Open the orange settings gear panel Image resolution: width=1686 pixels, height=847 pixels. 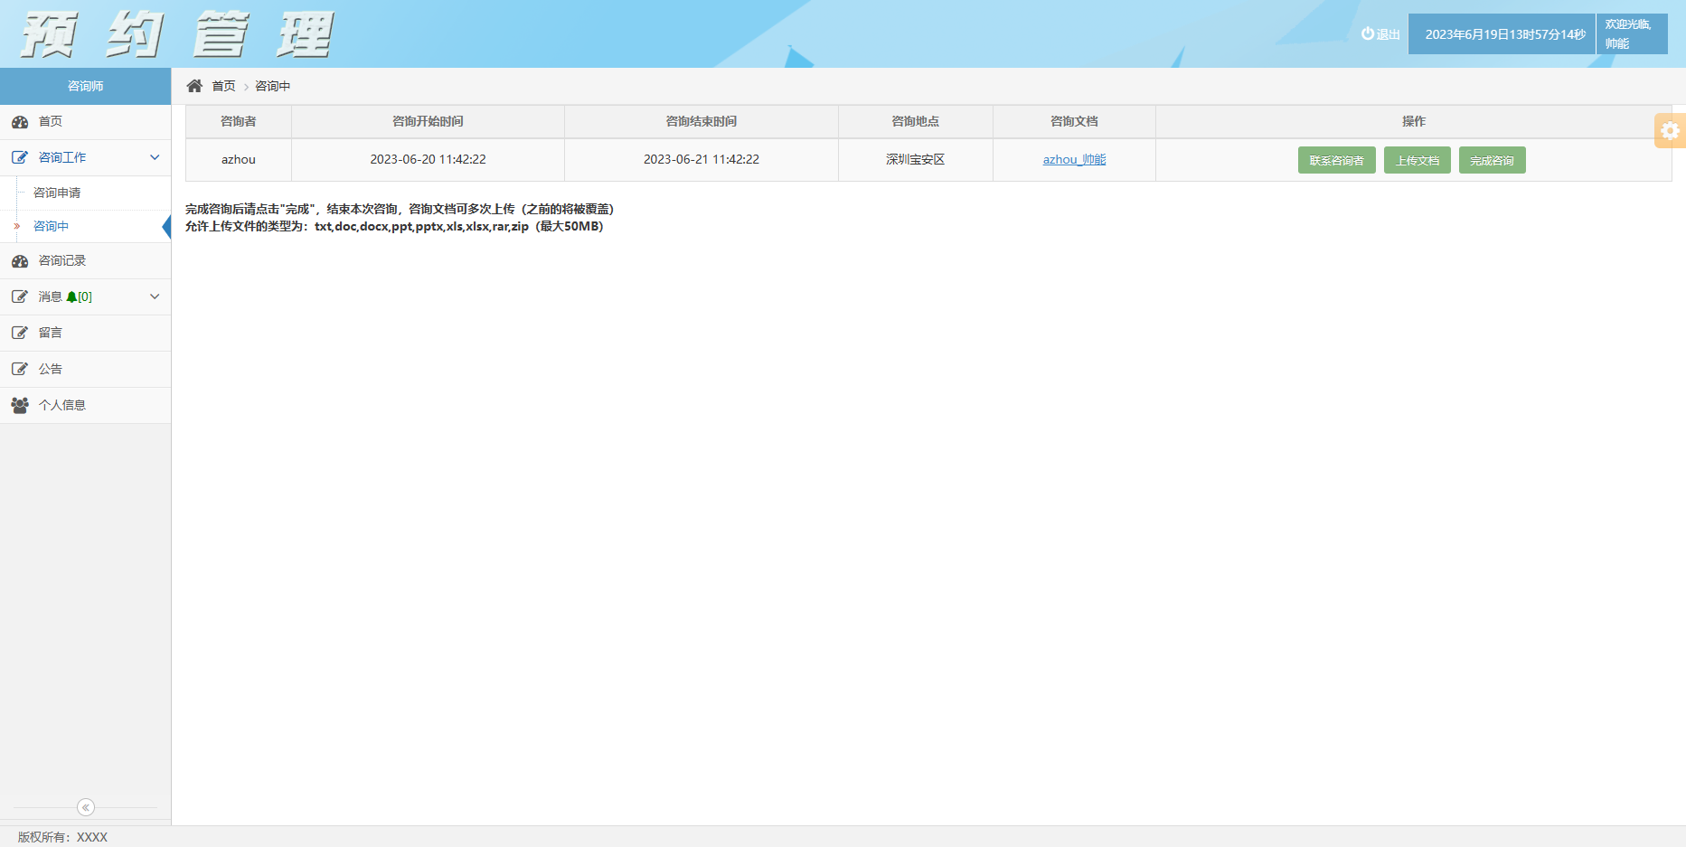point(1670,130)
